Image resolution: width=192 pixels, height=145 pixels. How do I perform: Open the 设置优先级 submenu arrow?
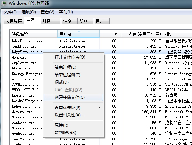[99, 108]
